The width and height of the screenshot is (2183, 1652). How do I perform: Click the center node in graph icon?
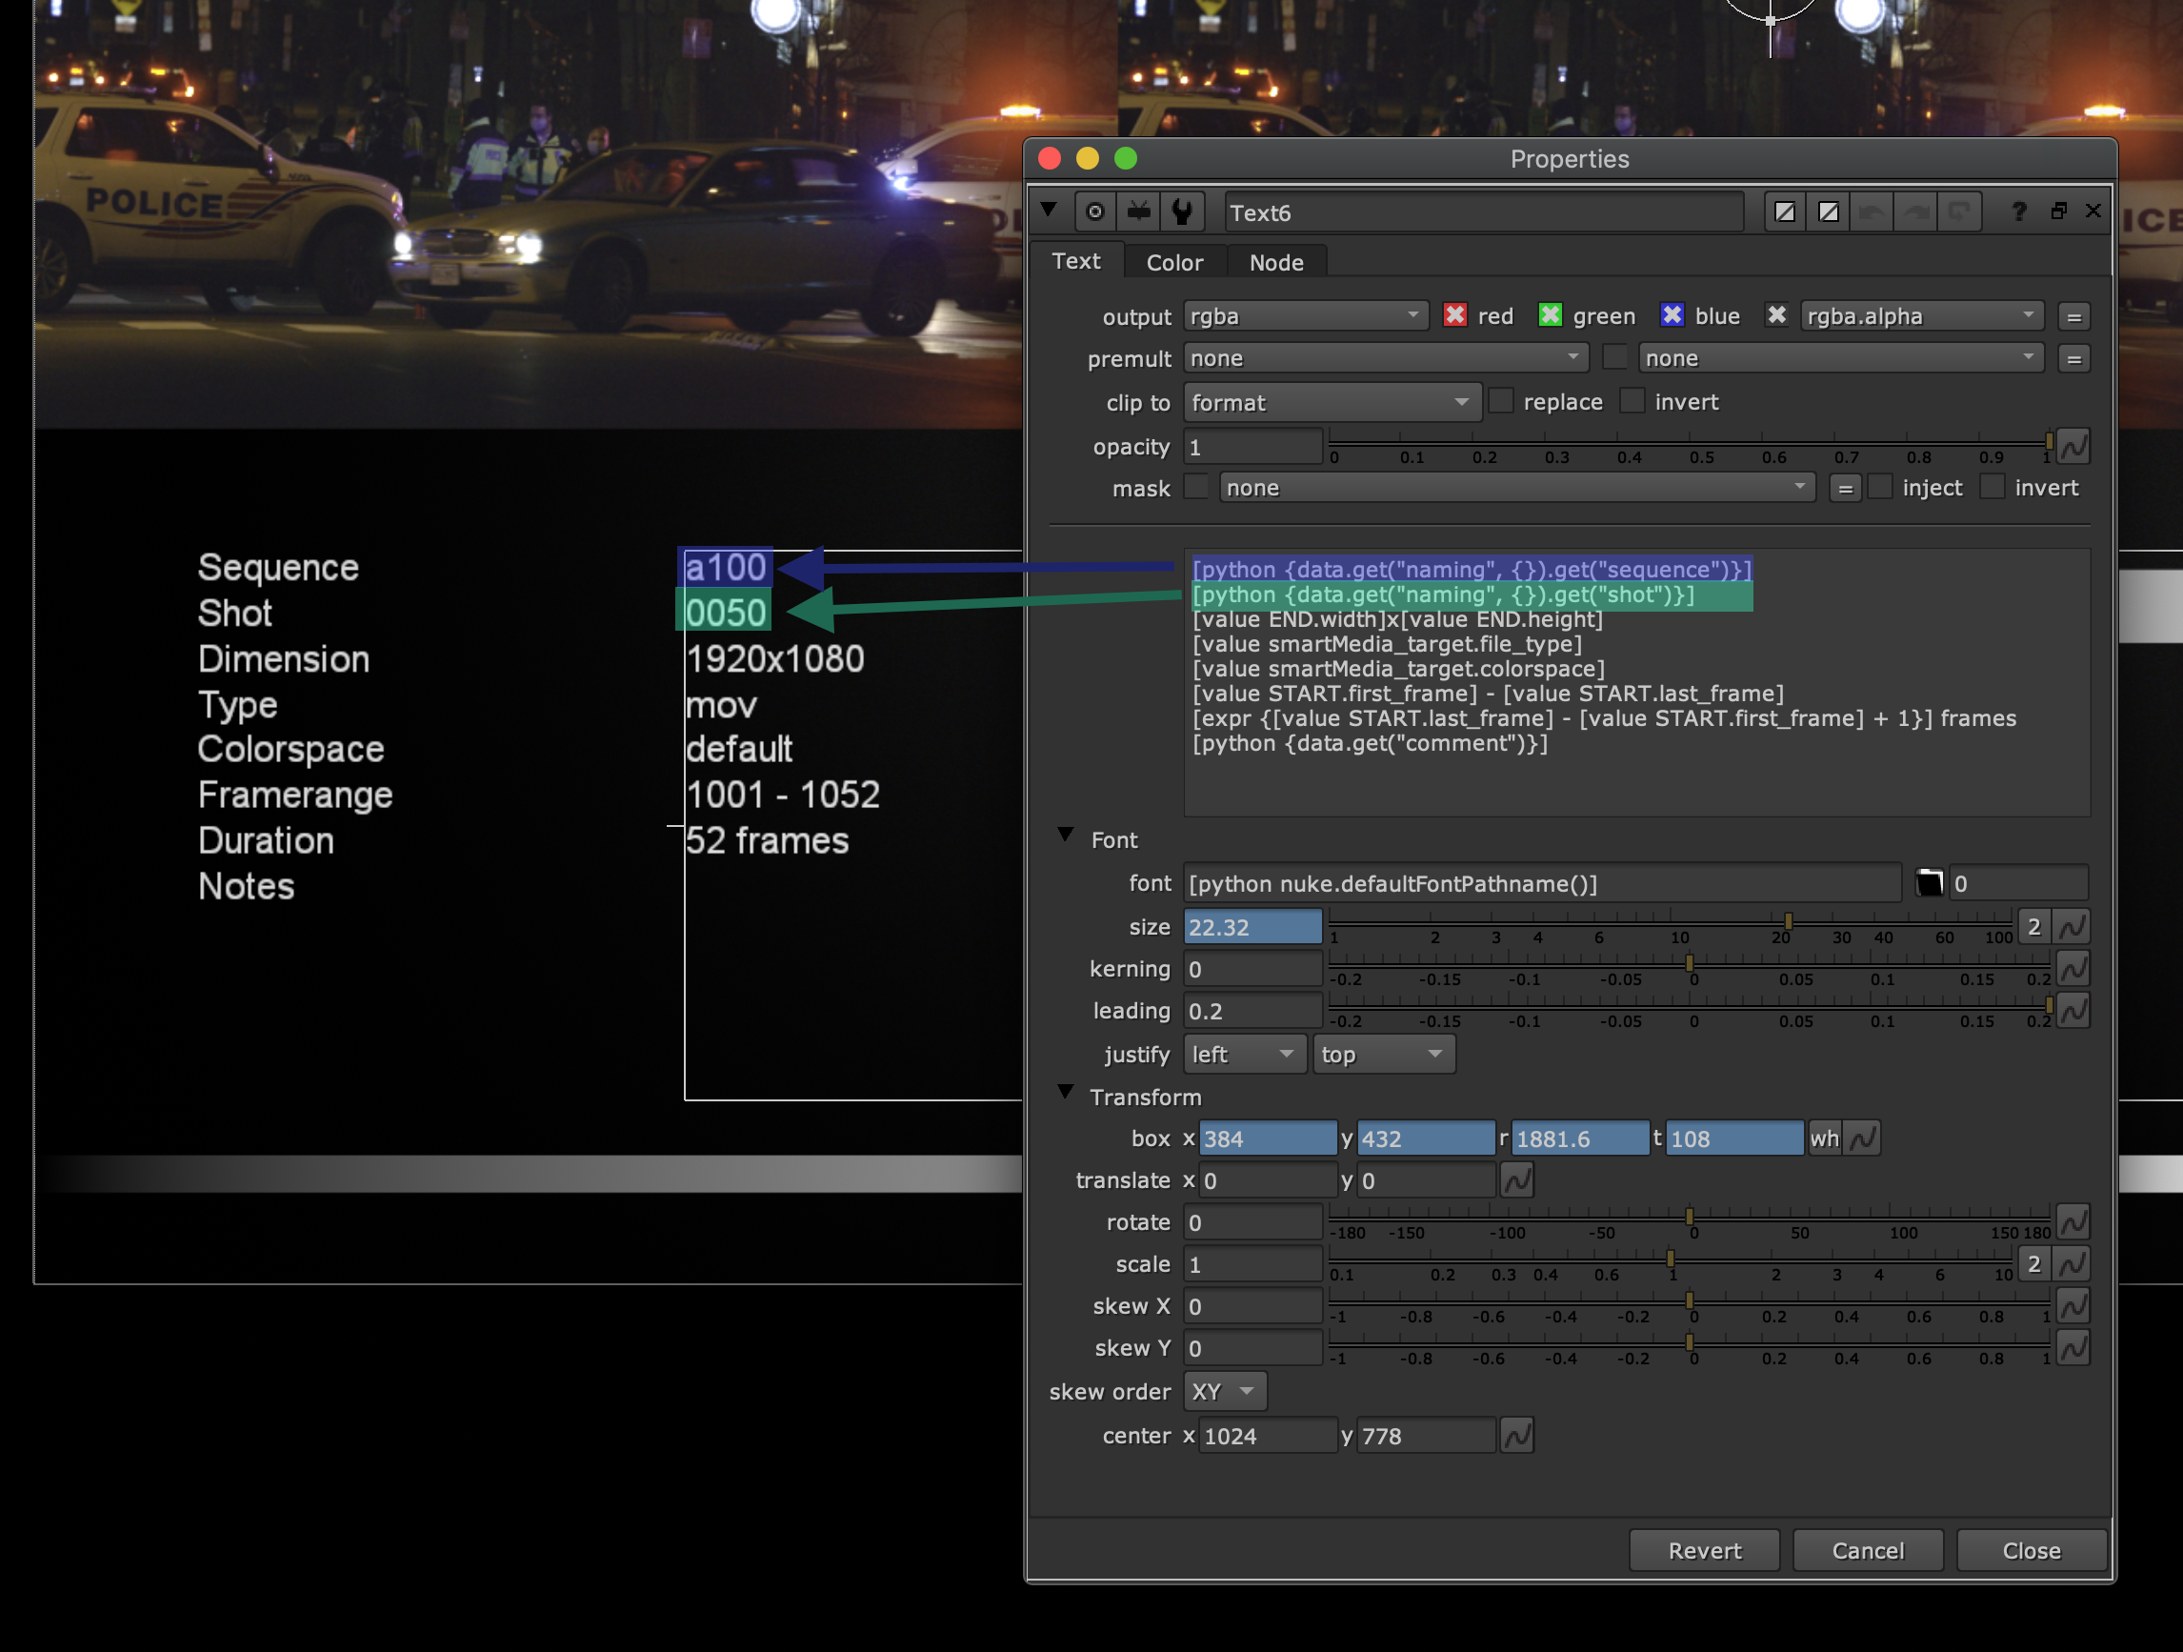1094,212
